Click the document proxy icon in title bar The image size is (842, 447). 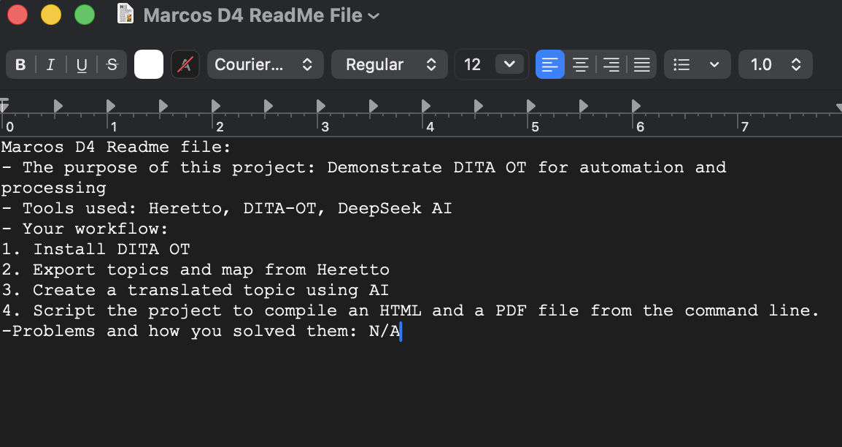tap(125, 14)
